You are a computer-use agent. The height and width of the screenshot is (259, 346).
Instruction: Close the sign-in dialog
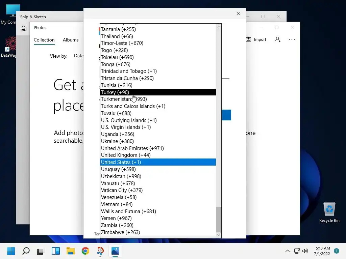pyautogui.click(x=238, y=13)
